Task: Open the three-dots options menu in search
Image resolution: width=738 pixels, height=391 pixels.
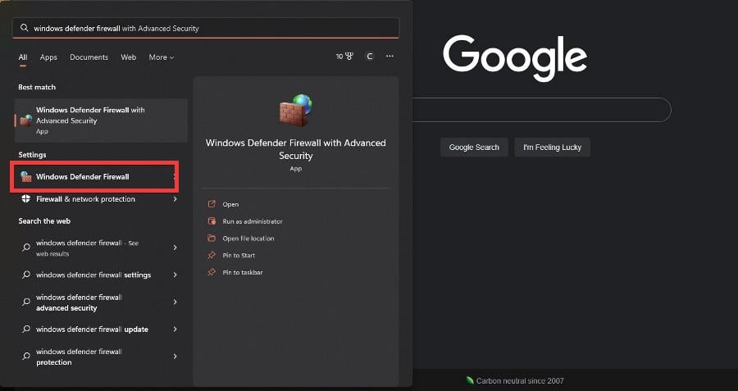Action: pyautogui.click(x=389, y=56)
